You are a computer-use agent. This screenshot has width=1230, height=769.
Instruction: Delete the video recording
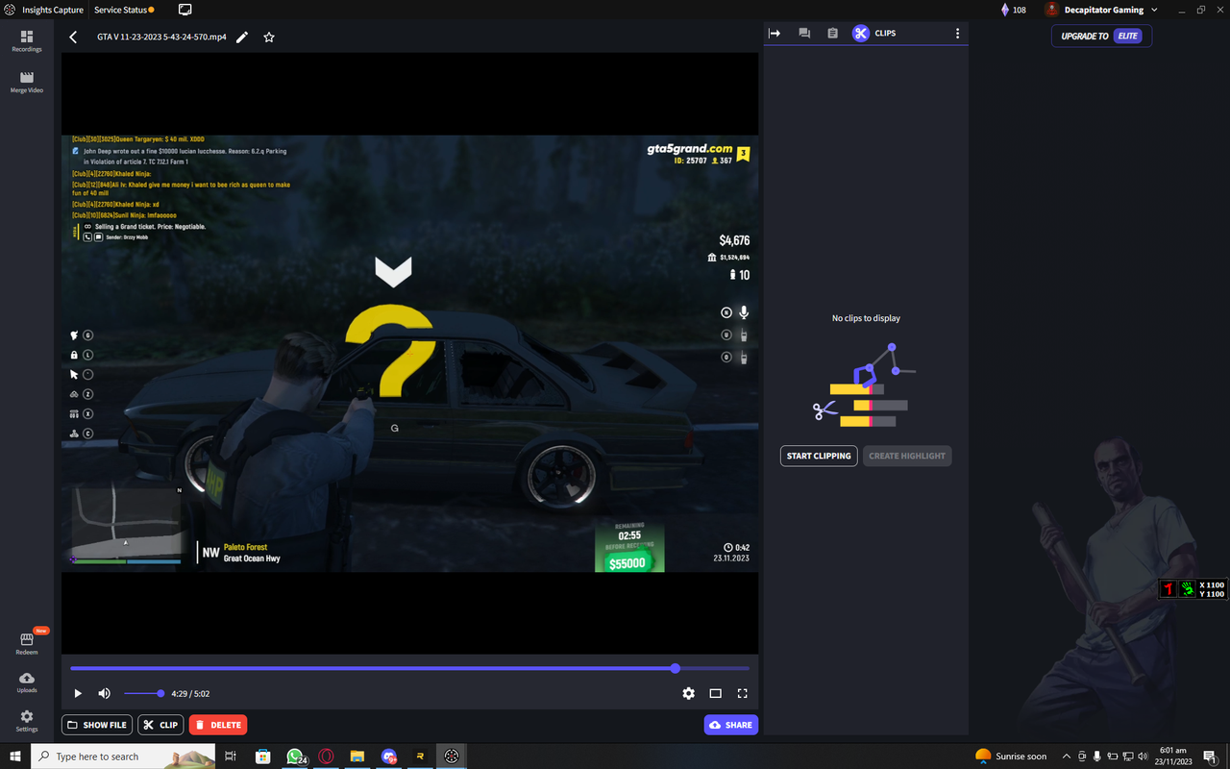[x=218, y=725]
